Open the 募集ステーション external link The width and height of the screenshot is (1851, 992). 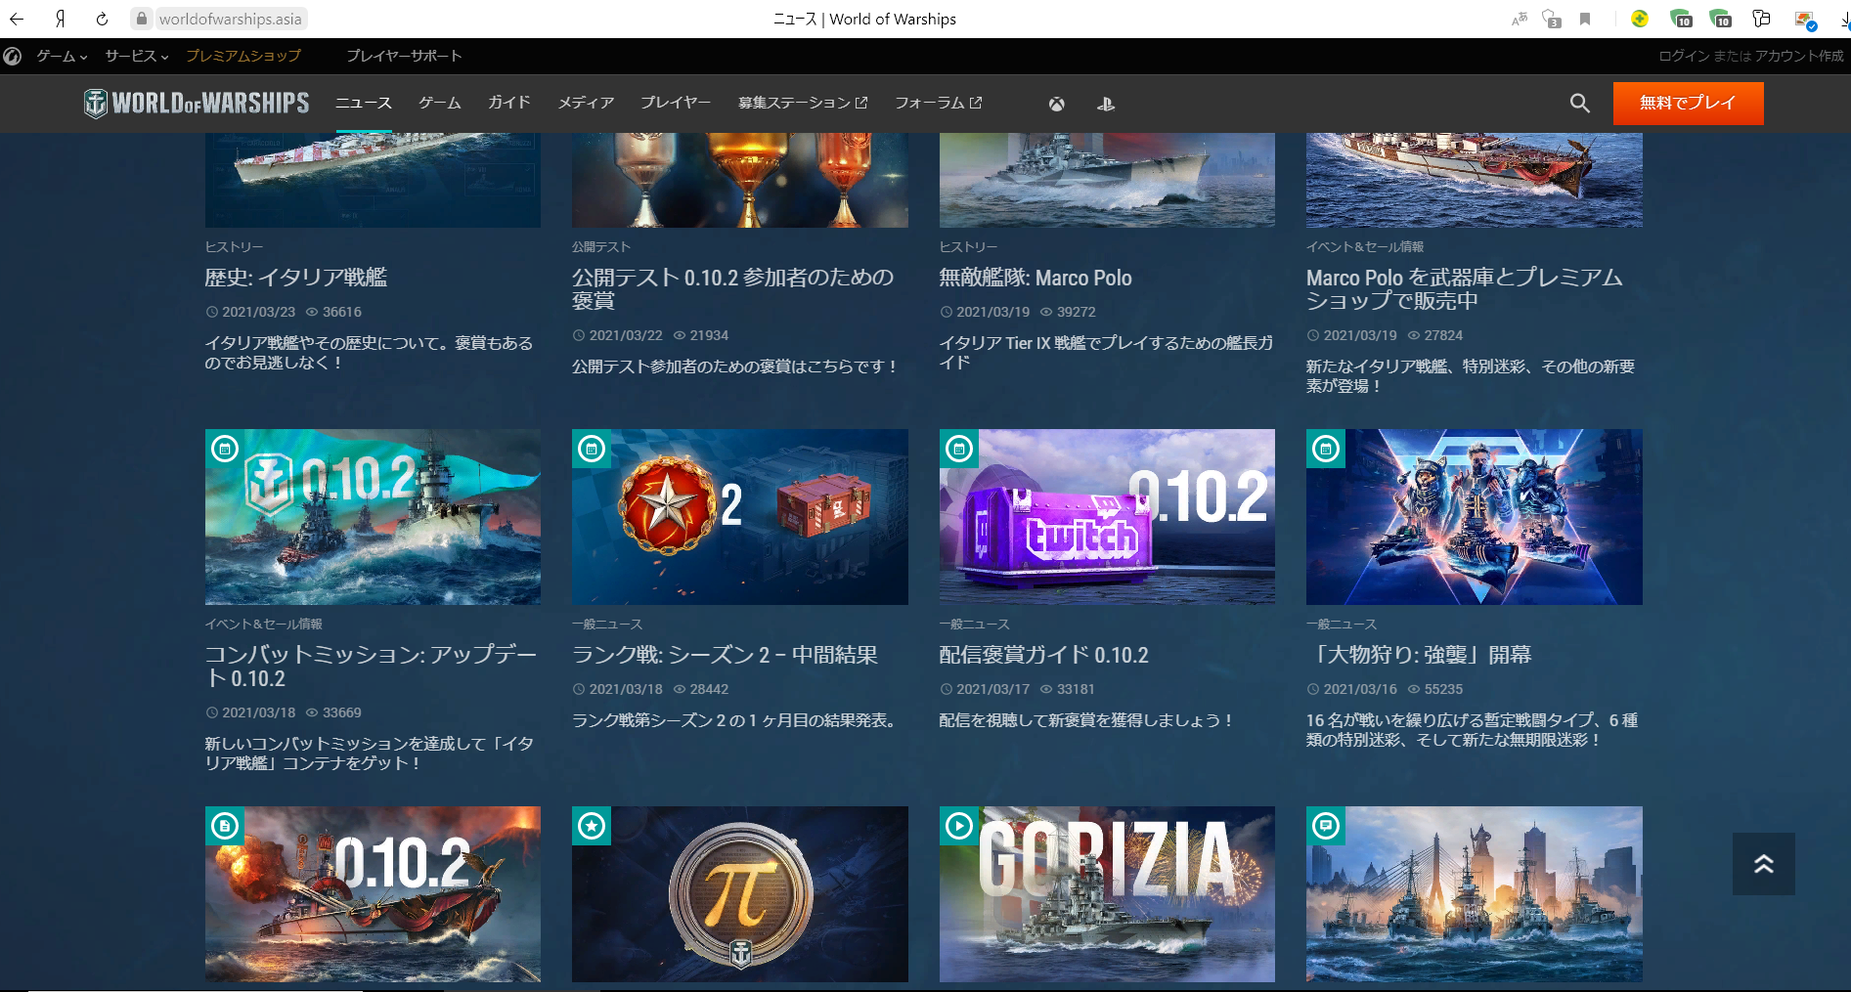pyautogui.click(x=802, y=103)
